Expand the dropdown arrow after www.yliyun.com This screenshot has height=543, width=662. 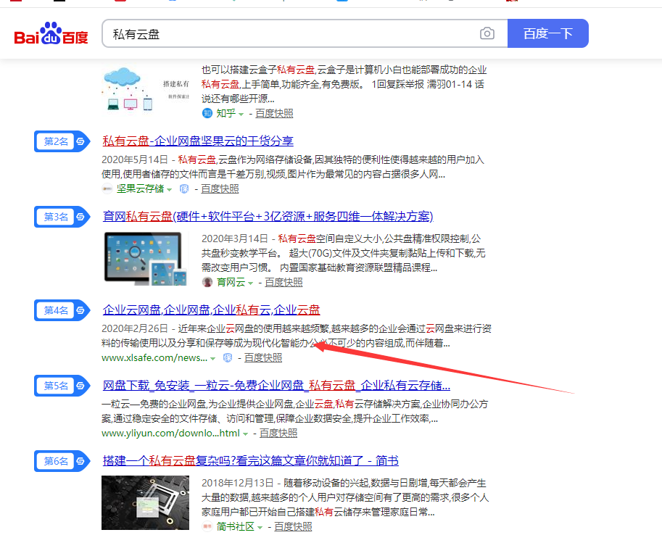pyautogui.click(x=245, y=434)
